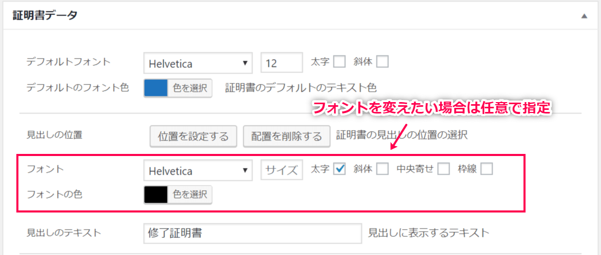Viewport: 601px width, 255px height.
Task: Click the デフォルトのフォント色 label
Action: (77, 88)
